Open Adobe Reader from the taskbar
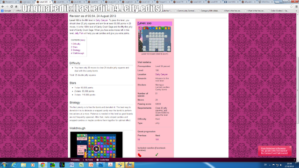This screenshot has width=299, height=168. pyautogui.click(x=110, y=165)
